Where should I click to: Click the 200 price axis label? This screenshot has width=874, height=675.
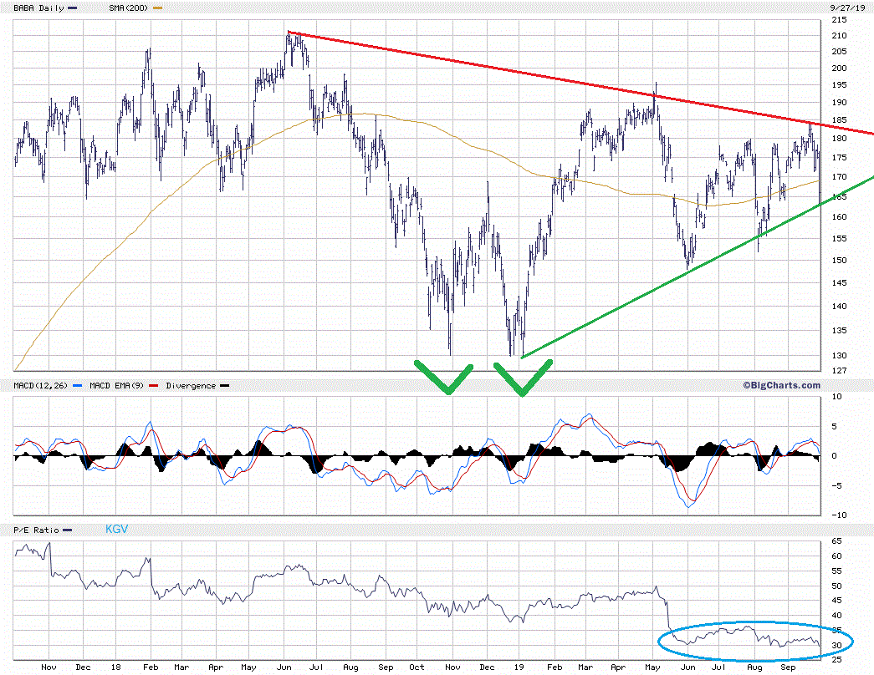[x=839, y=68]
